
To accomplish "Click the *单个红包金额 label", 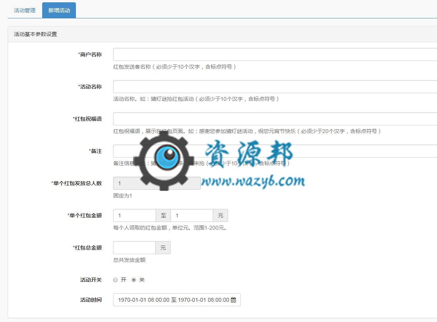I will [84, 215].
